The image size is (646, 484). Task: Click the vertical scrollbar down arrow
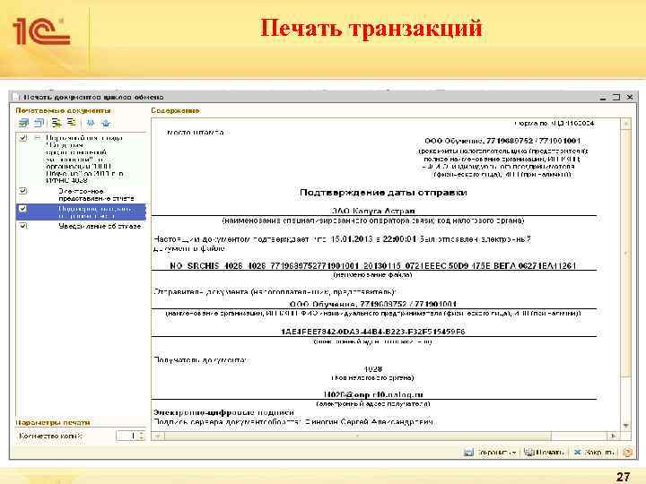pos(626,426)
